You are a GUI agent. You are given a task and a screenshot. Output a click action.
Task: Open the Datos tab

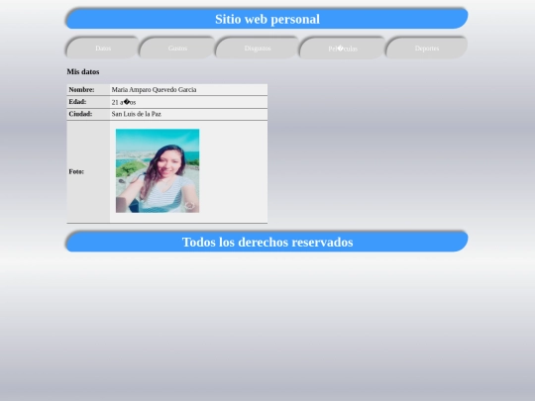click(x=103, y=49)
